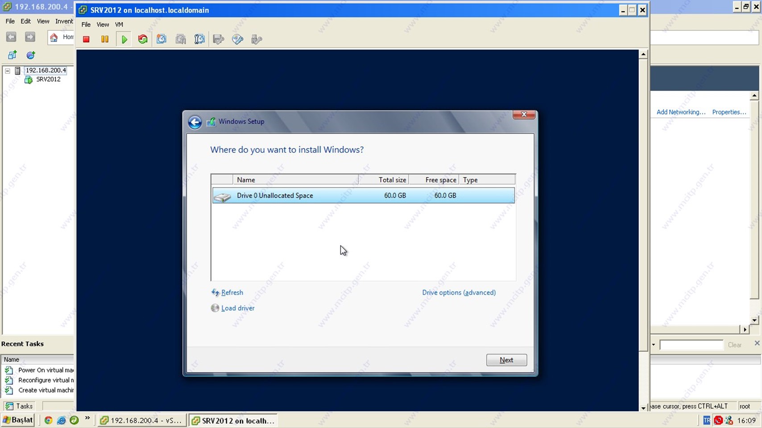
Task: Click the Tasks icon in status bar
Action: tap(9, 406)
